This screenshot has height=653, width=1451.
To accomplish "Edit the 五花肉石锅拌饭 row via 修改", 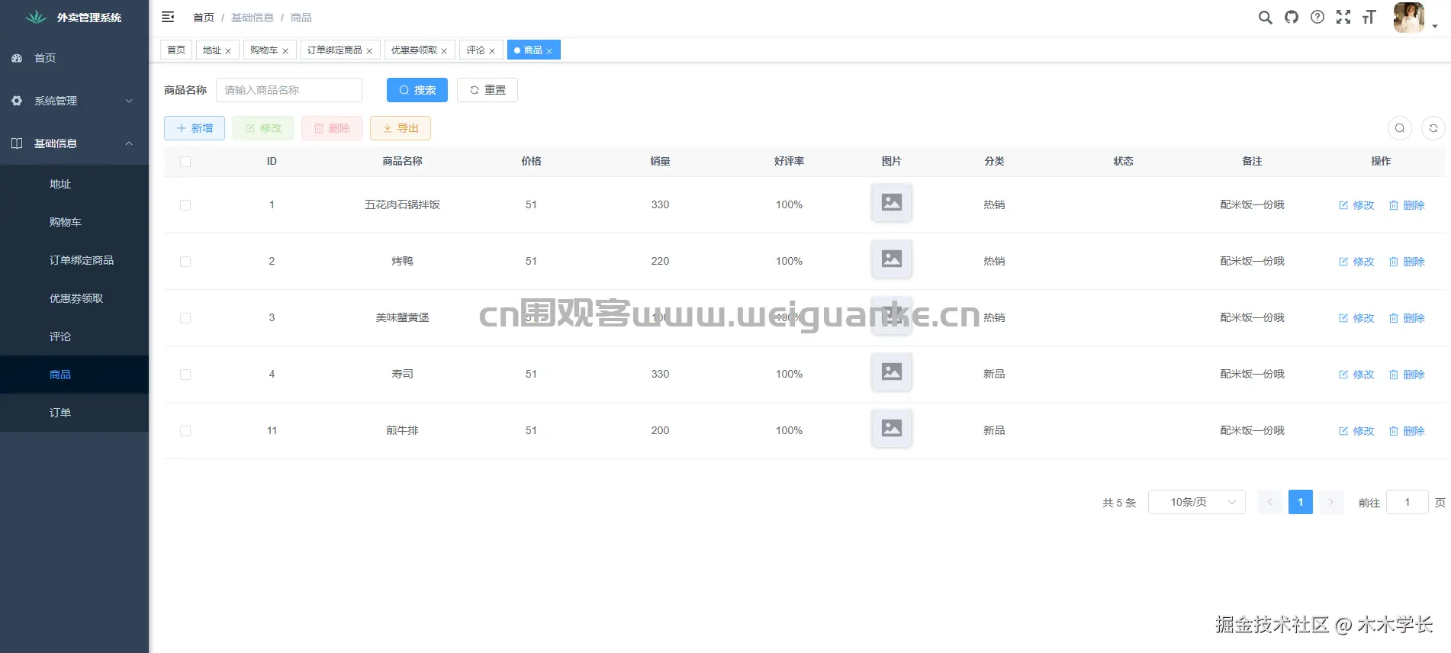I will coord(1356,205).
